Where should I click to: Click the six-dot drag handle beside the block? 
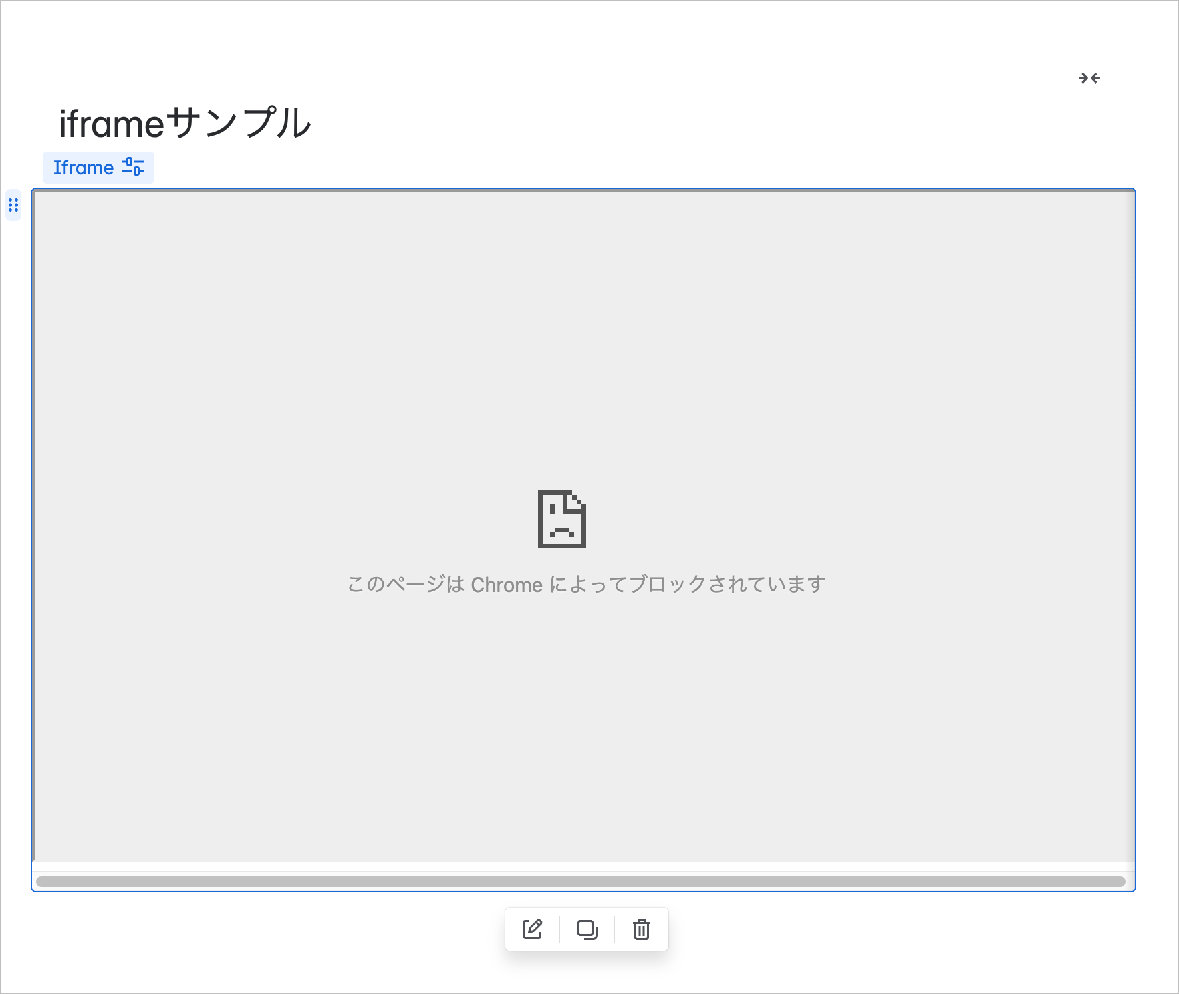tap(13, 206)
